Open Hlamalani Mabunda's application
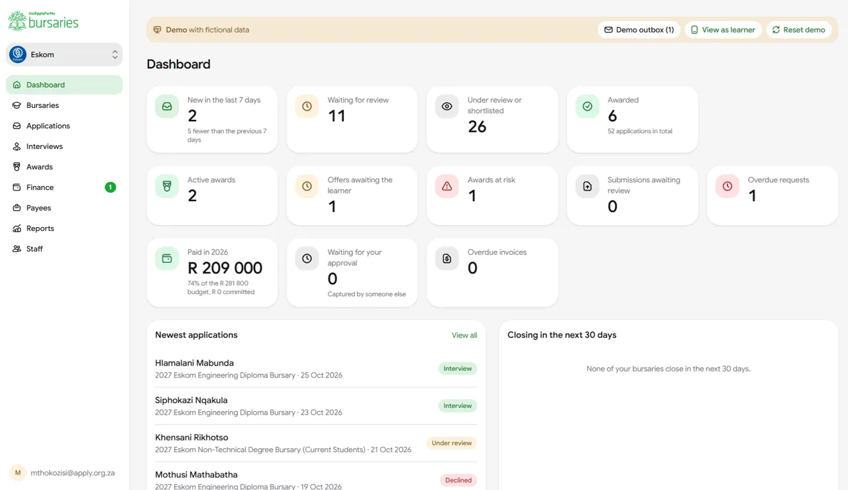Image resolution: width=848 pixels, height=490 pixels. click(x=316, y=369)
